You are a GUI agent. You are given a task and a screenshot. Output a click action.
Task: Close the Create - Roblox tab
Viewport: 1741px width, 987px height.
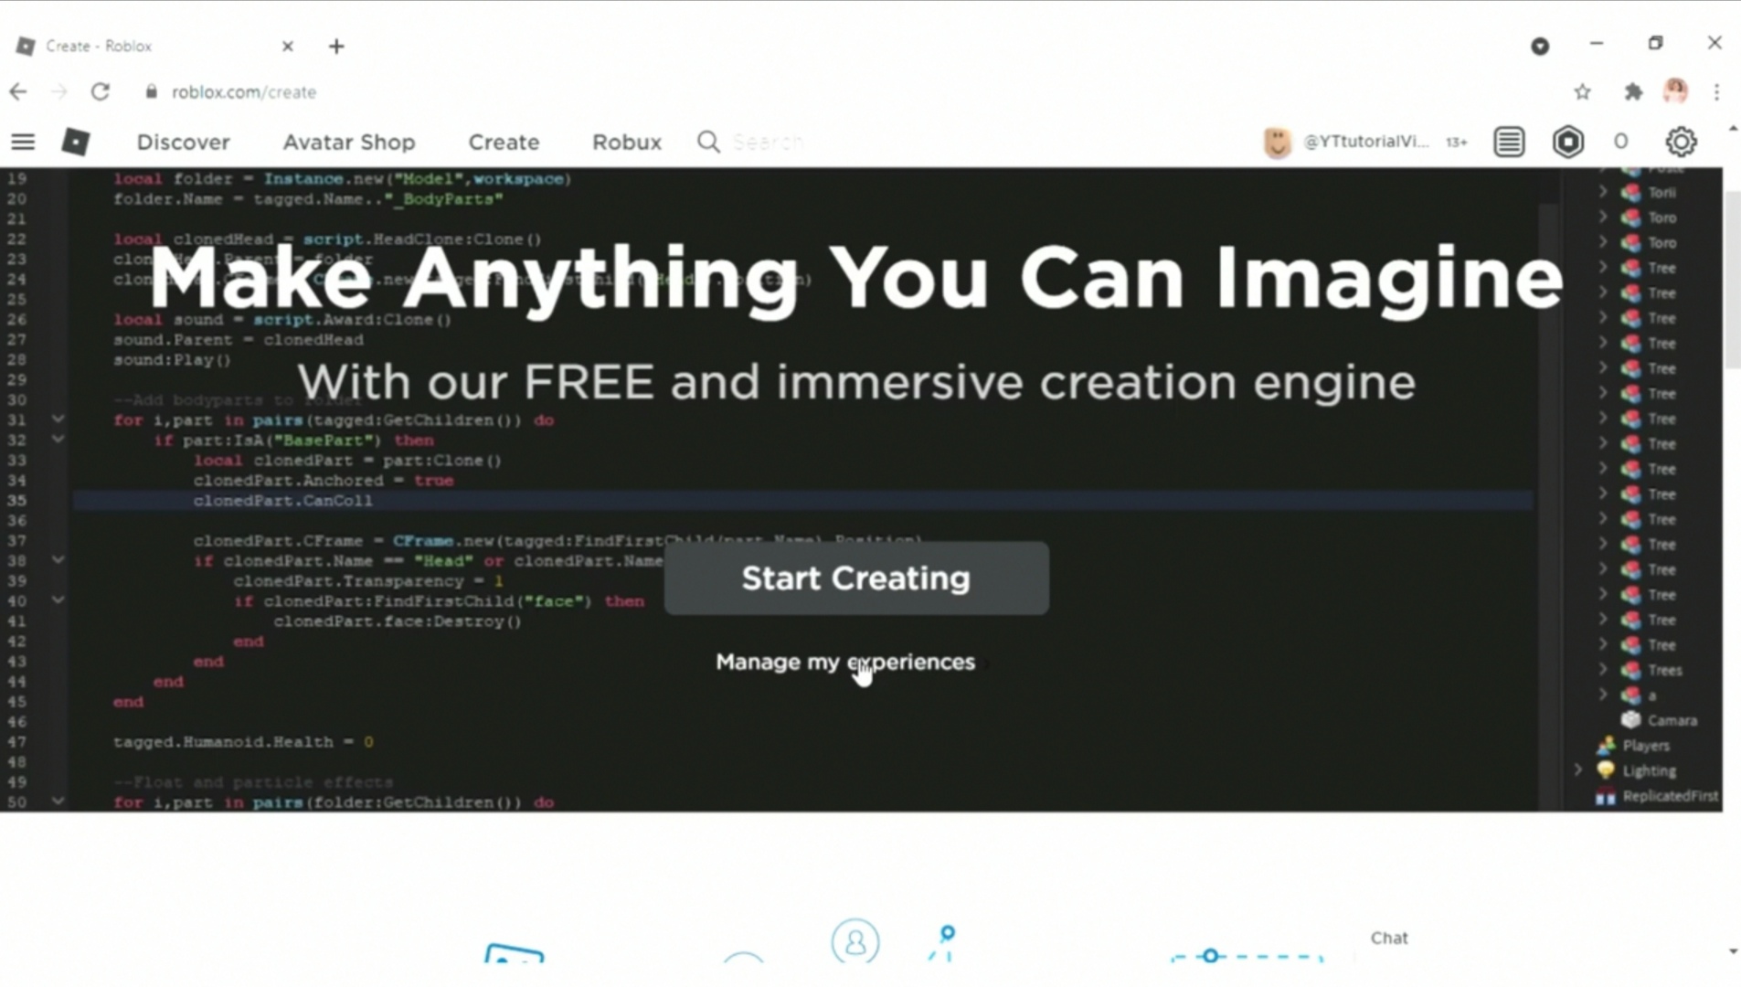(x=287, y=46)
